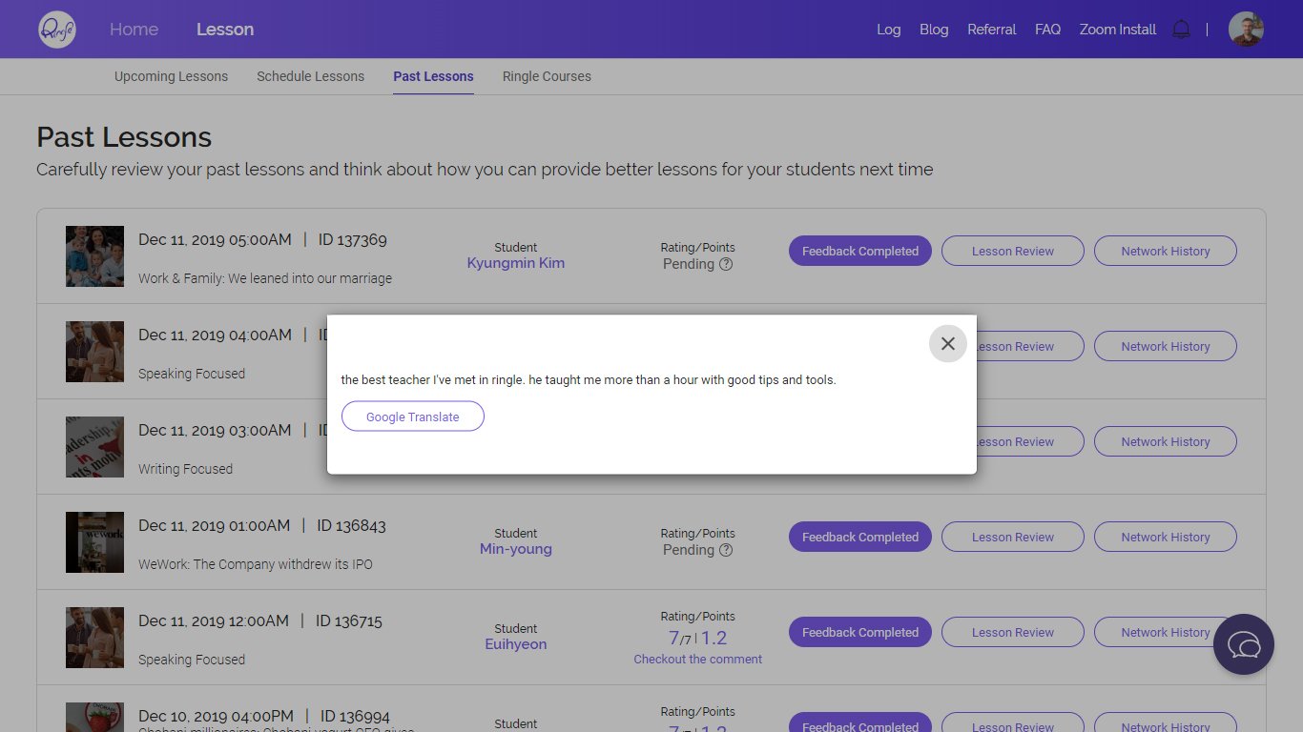1303x732 pixels.
Task: Go to the Home menu
Action: [134, 30]
